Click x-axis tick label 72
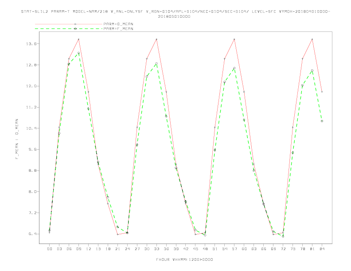 [283, 249]
